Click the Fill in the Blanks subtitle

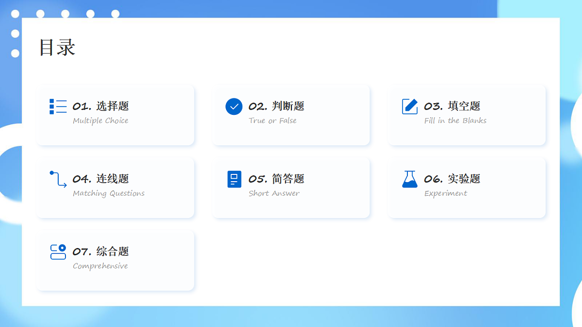(455, 121)
